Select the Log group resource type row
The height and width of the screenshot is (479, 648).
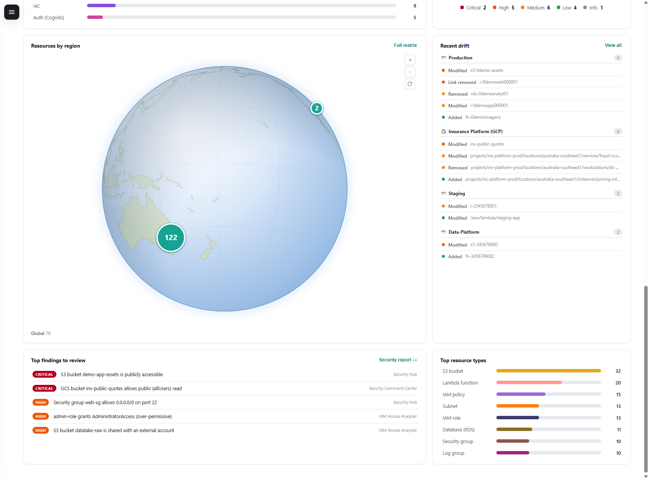pyautogui.click(x=531, y=453)
